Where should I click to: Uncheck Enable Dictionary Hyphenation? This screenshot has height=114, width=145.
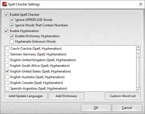(12, 36)
